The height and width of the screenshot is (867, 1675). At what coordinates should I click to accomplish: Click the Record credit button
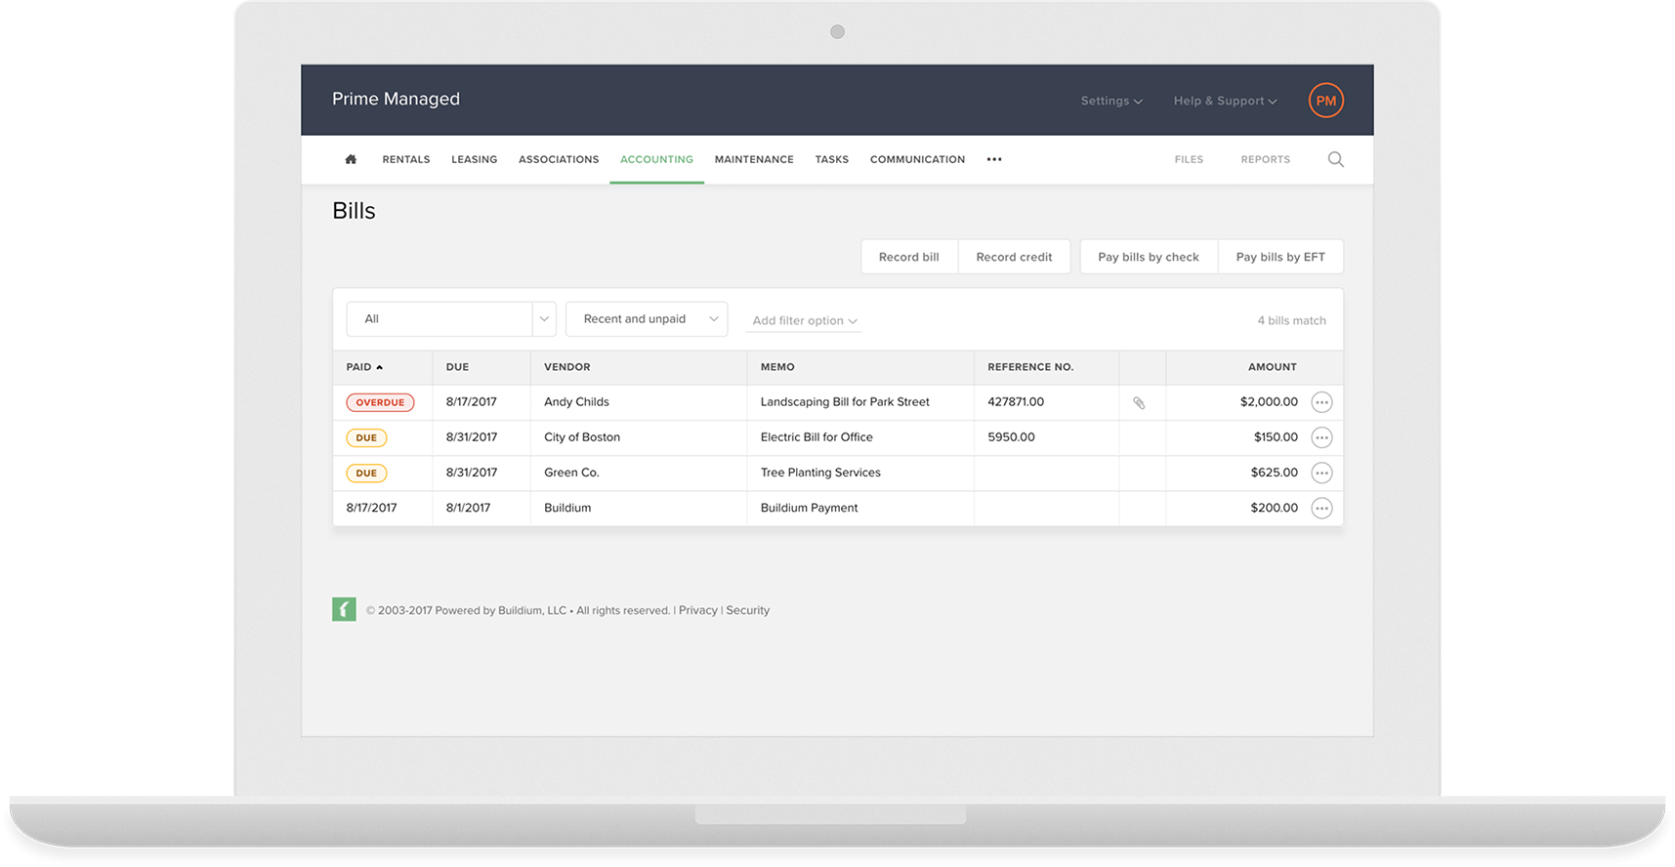1014,257
